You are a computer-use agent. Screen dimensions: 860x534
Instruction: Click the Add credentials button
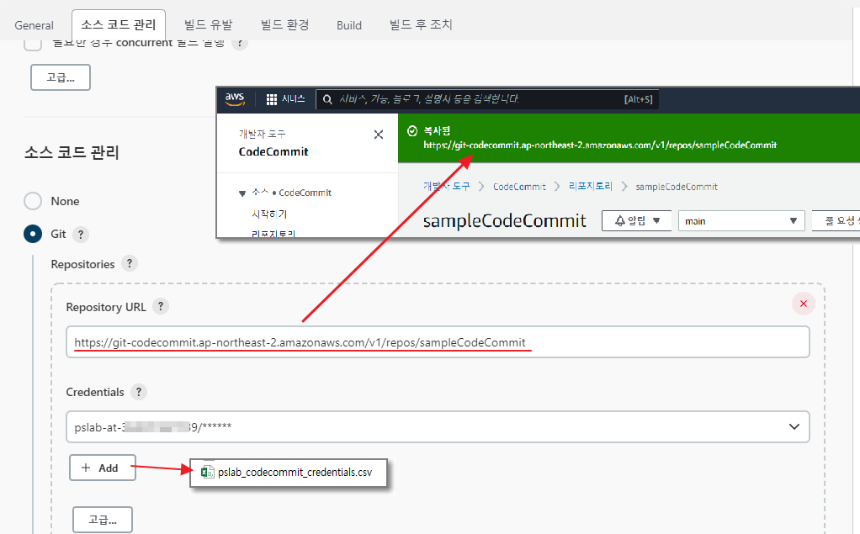103,468
